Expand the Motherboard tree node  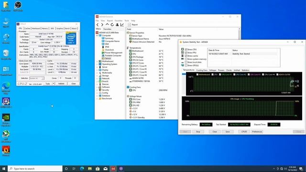tap(97, 61)
